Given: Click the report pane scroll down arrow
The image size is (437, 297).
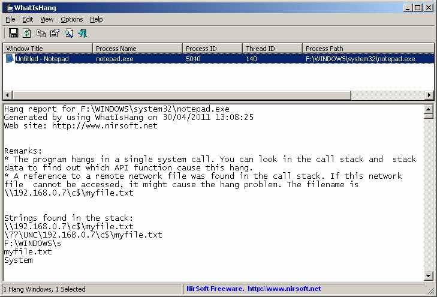Looking at the screenshot, I should pyautogui.click(x=429, y=276).
